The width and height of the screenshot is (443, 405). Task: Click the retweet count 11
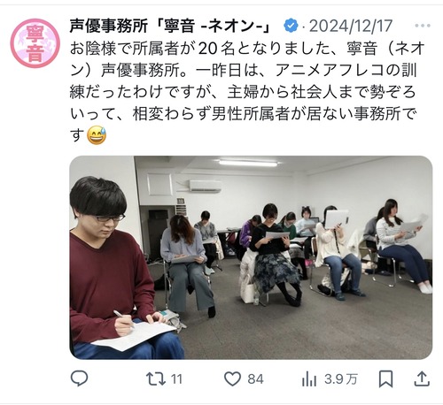point(176,379)
